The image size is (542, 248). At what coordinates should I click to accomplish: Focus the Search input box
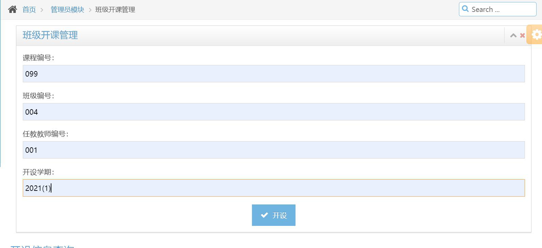pyautogui.click(x=497, y=9)
